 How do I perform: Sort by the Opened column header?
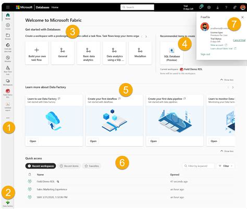tap(175, 175)
